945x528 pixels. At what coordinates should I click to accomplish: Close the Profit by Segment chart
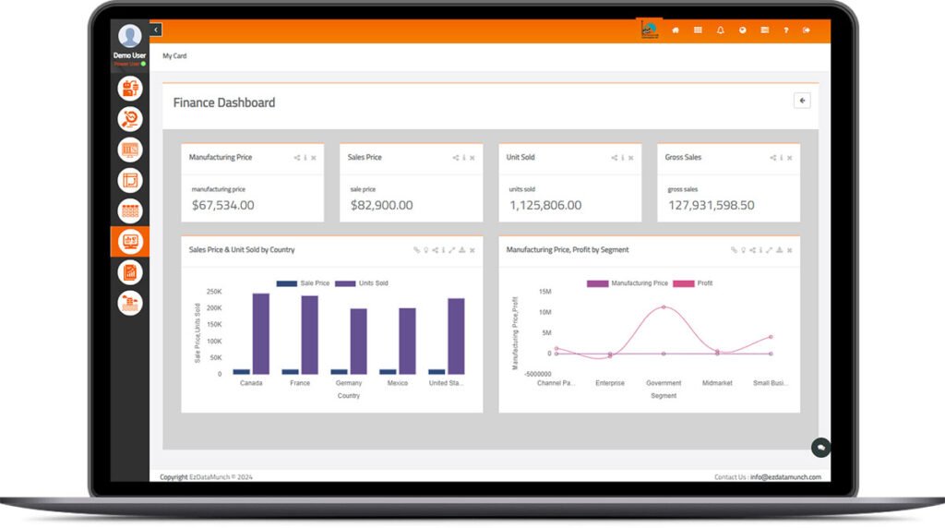click(790, 250)
